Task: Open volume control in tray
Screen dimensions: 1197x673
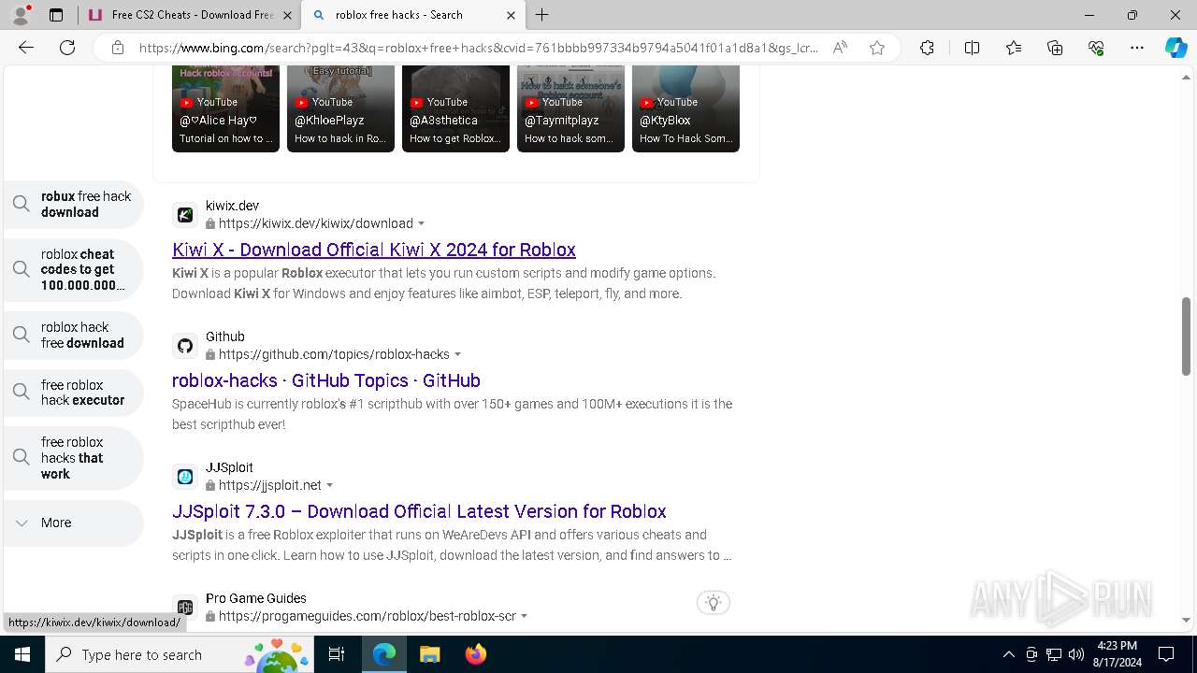Action: 1076,654
